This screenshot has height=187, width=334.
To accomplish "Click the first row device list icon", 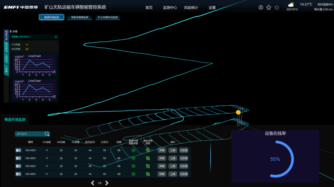I will (x=19, y=150).
